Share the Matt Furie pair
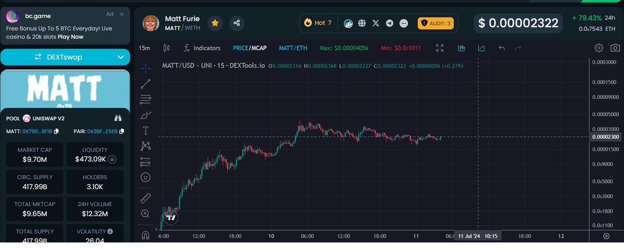 [x=237, y=23]
